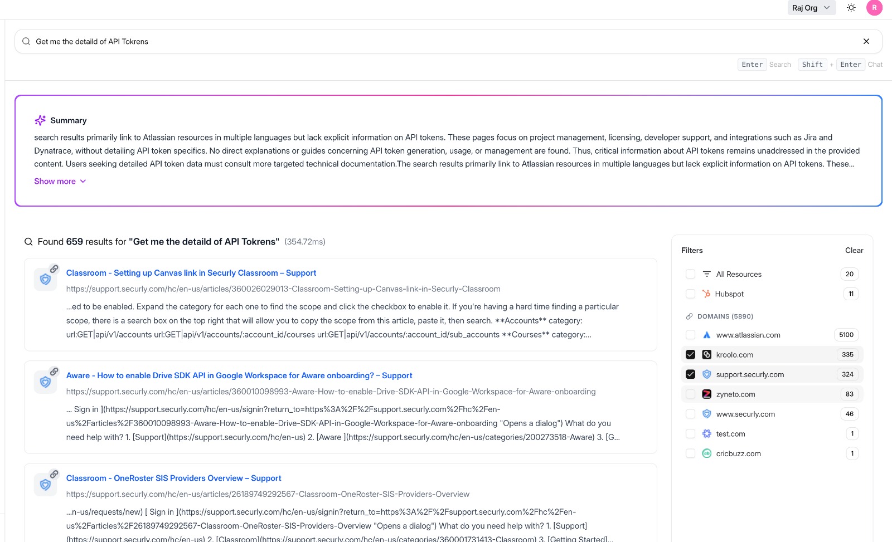This screenshot has height=542, width=892.
Task: Open the Raj Org organization dropdown
Action: click(x=811, y=8)
